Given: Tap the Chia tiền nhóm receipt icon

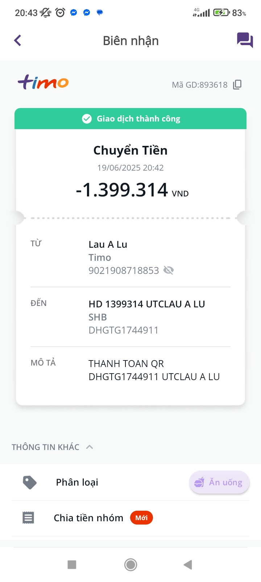Looking at the screenshot, I should [x=28, y=518].
